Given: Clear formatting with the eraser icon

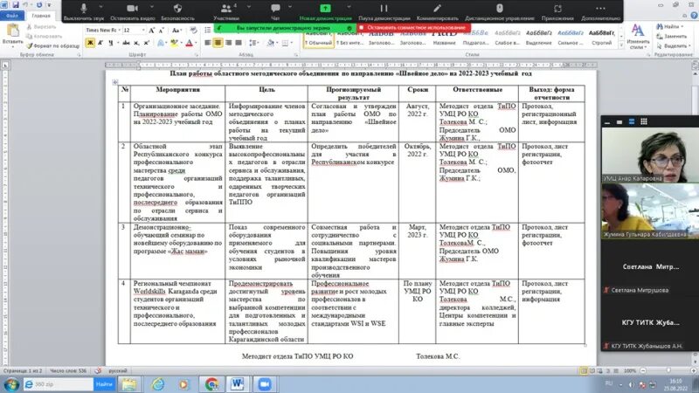Looking at the screenshot, I should point(193,30).
